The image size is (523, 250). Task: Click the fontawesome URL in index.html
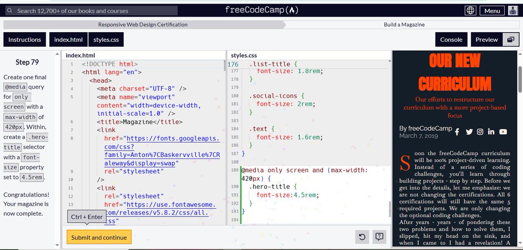click(x=160, y=213)
